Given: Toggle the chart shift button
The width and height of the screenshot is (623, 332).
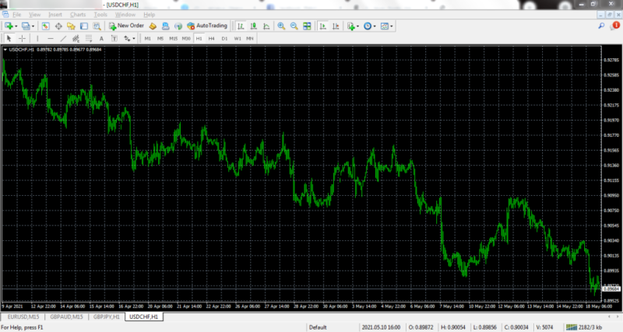Looking at the screenshot, I should [x=335, y=26].
